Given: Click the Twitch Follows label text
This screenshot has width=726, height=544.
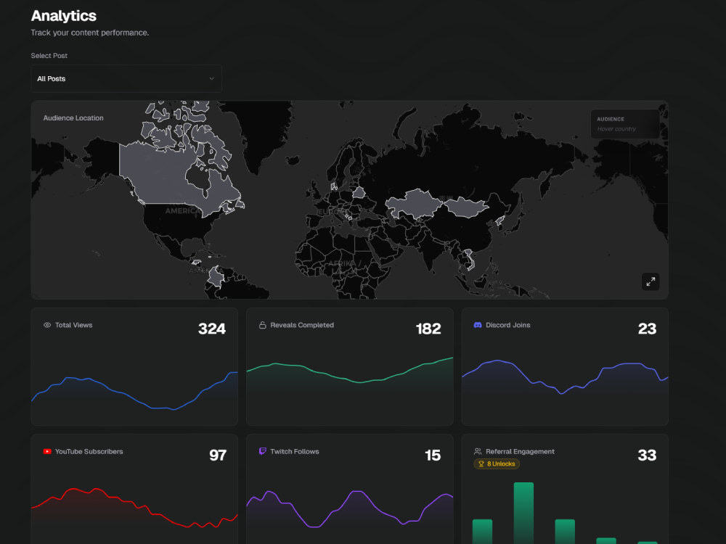Looking at the screenshot, I should [295, 451].
